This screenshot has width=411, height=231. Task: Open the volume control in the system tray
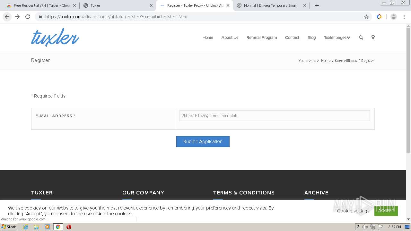[x=365, y=227]
